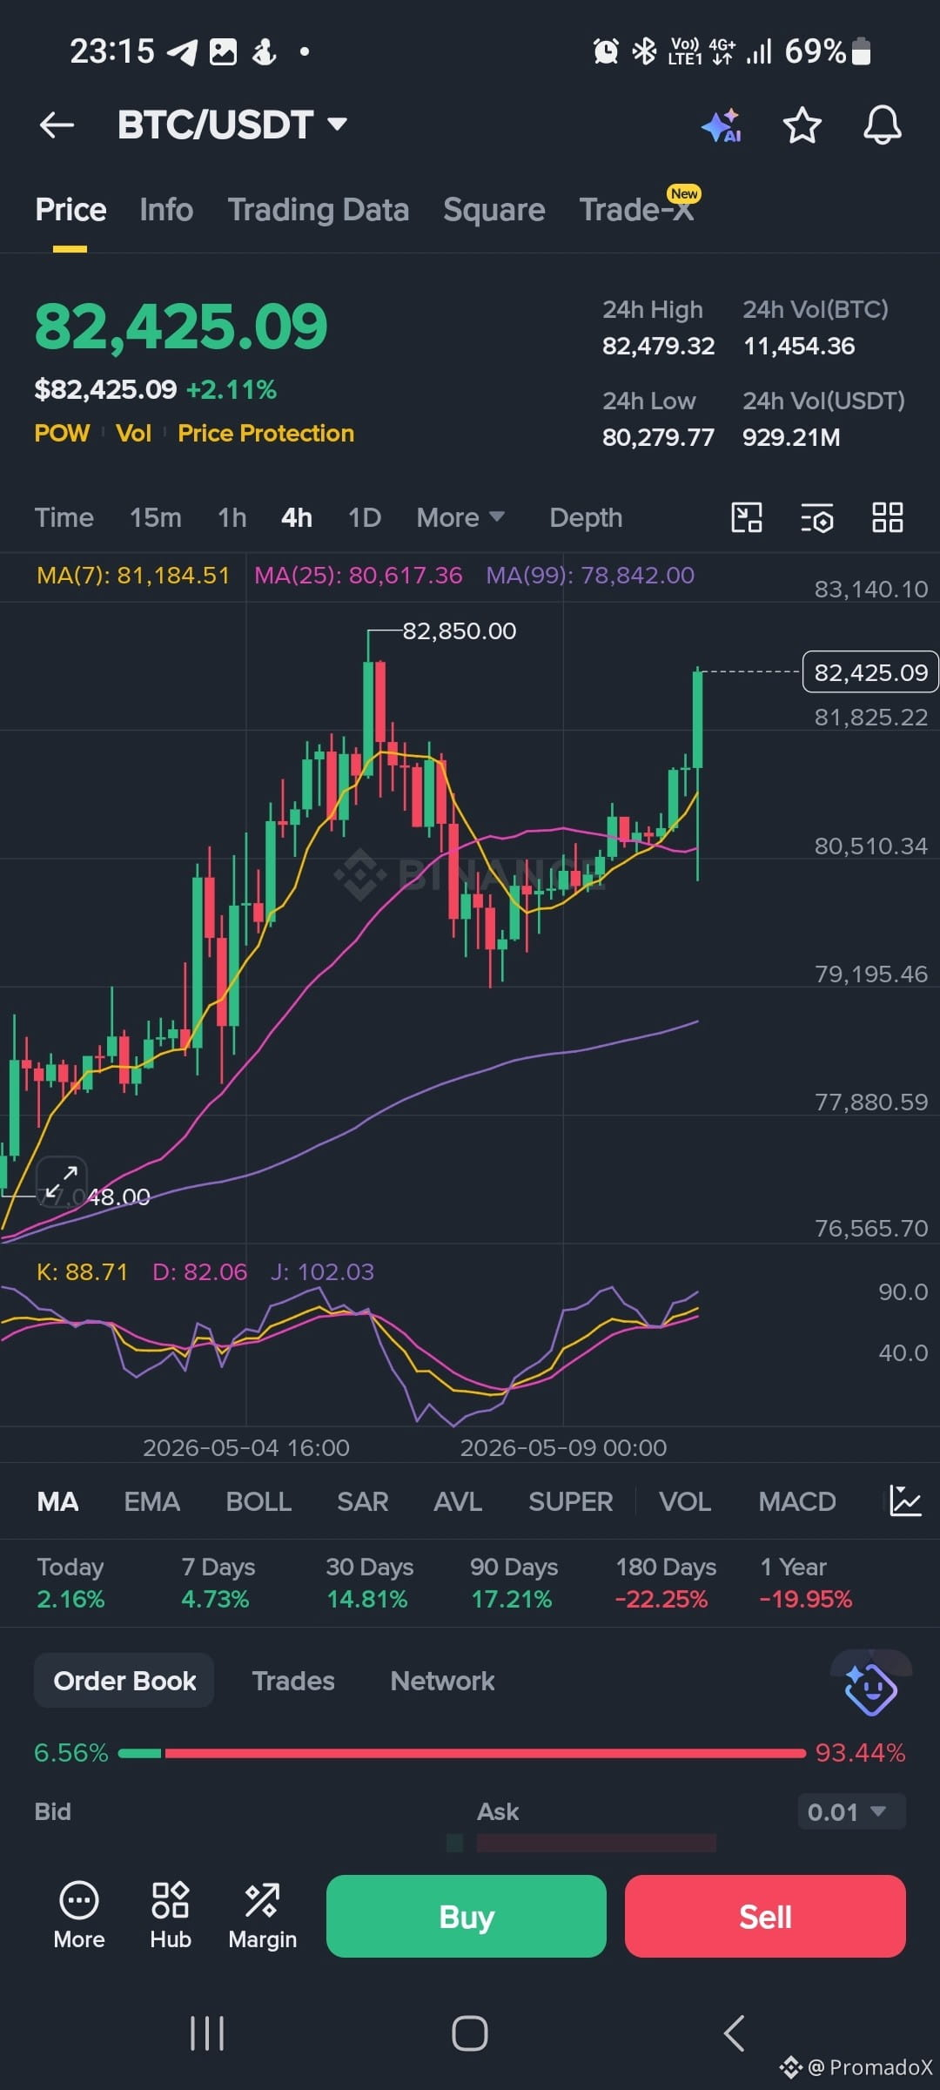The height and width of the screenshot is (2090, 940).
Task: Tap the 82,850.00 high marker label
Action: tap(460, 630)
